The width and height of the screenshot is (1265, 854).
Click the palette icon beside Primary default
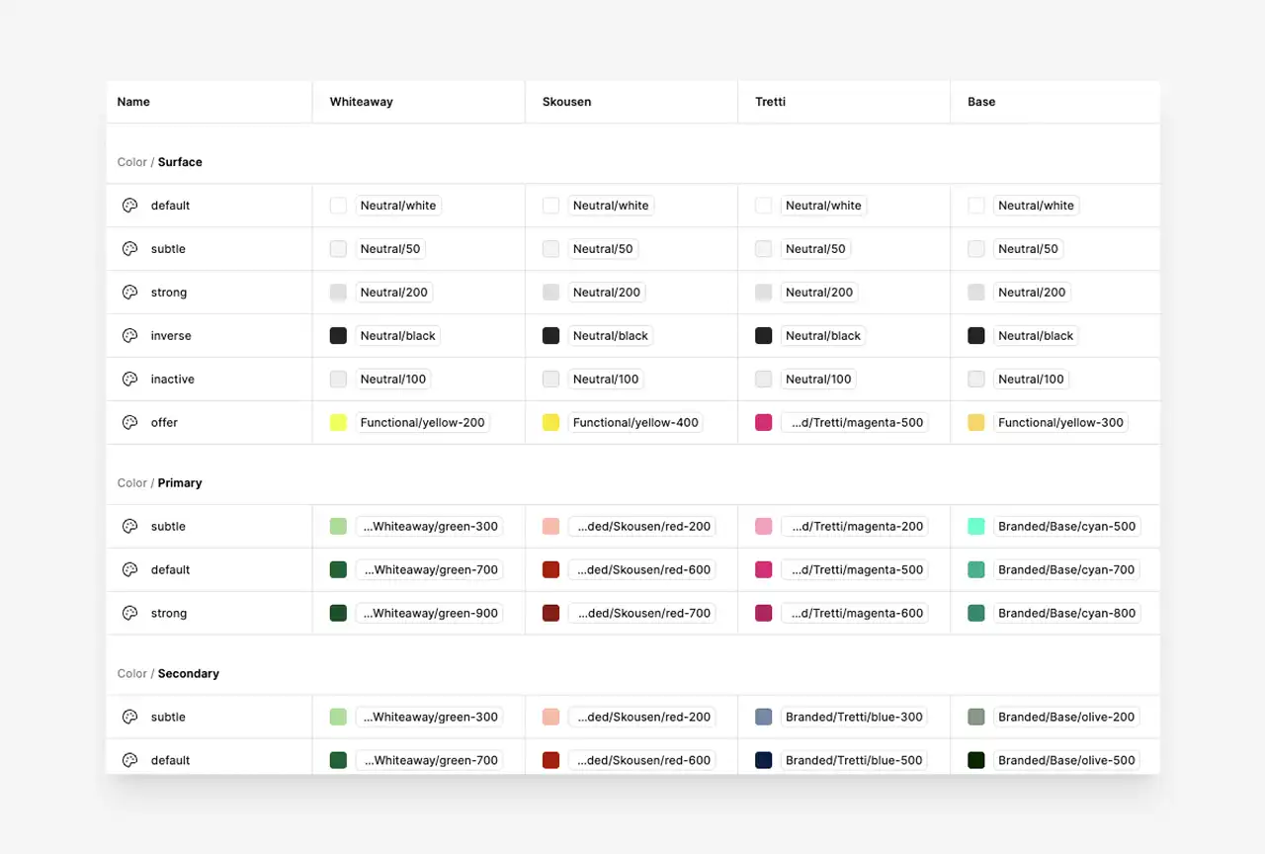click(x=129, y=570)
